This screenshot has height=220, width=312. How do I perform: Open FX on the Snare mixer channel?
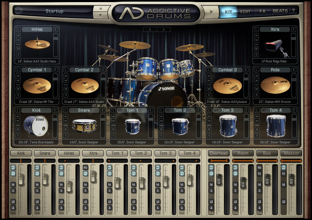(37, 174)
